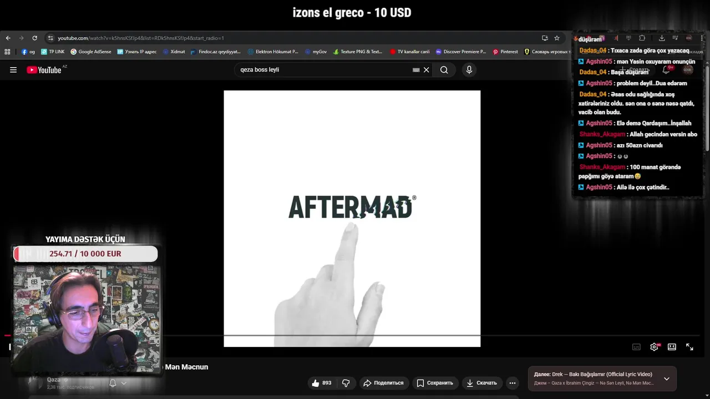Click the Сохранить save button
The width and height of the screenshot is (710, 399).
[x=435, y=383]
